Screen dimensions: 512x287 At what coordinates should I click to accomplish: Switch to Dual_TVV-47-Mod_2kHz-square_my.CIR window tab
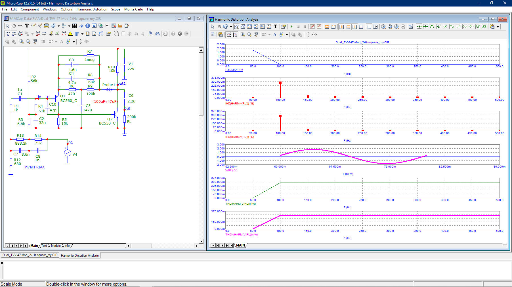(30, 255)
